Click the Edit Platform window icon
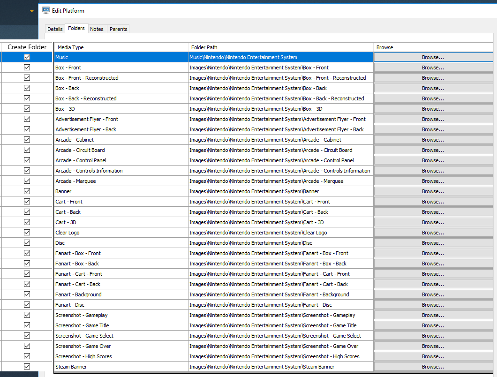This screenshot has width=497, height=377. pos(46,10)
